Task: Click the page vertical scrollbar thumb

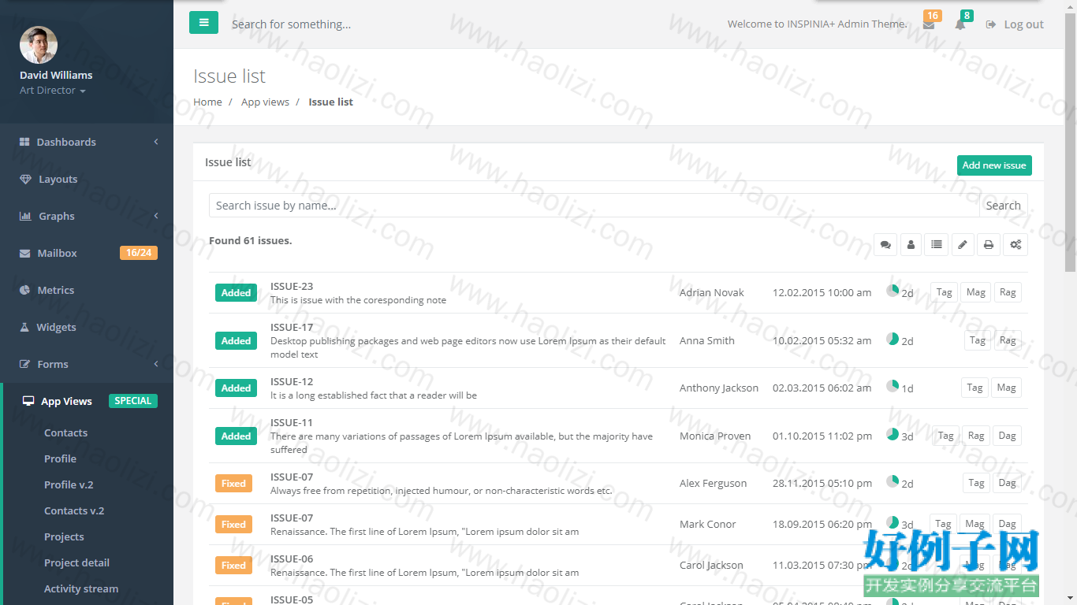Action: click(x=1070, y=143)
